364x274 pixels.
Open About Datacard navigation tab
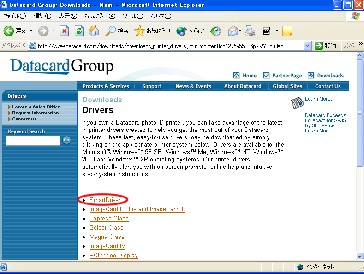[x=243, y=86]
